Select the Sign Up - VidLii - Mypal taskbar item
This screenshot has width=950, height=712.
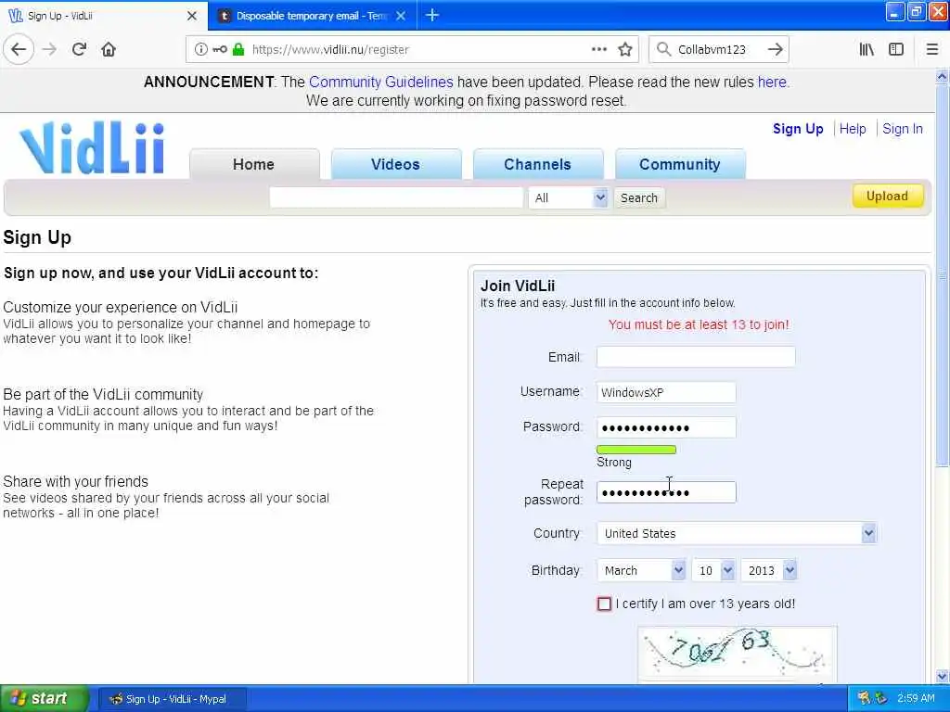click(172, 699)
